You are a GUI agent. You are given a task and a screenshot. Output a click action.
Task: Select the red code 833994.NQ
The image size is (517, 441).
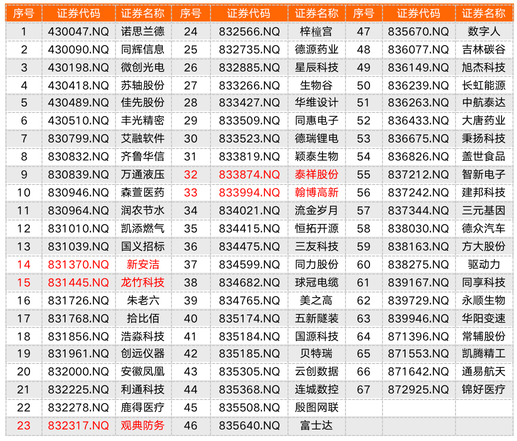tap(249, 192)
